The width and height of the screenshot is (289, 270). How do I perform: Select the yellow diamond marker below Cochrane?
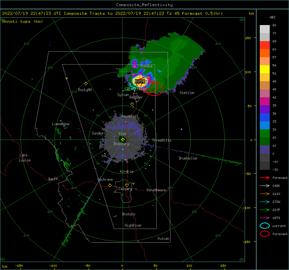pos(110,186)
